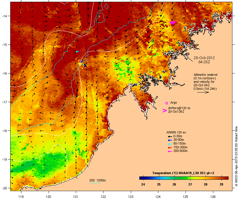
Task: Click the IMOS copyright timestamp text
Action: 236,156
